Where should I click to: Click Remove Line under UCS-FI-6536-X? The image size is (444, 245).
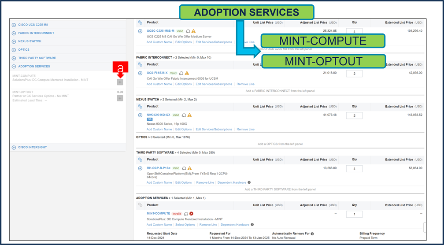coord(245,84)
